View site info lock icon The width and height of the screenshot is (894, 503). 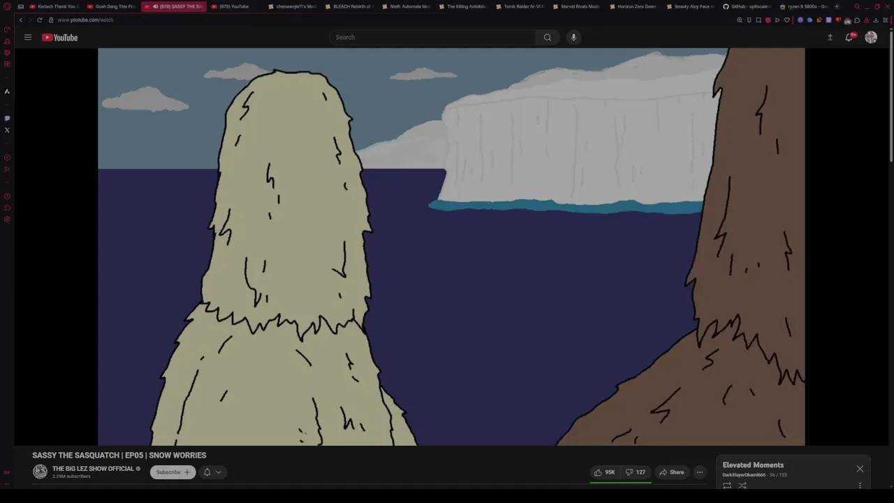51,20
